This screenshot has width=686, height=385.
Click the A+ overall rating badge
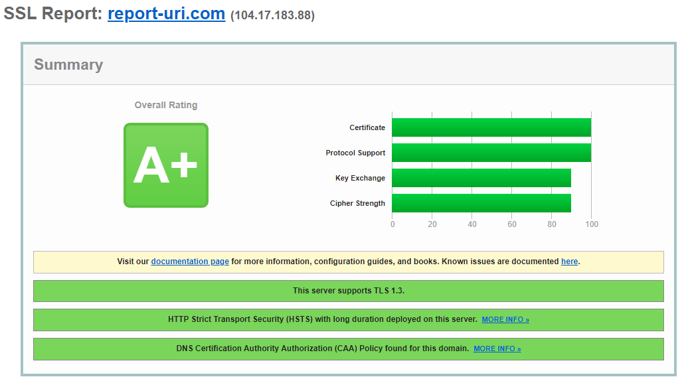[x=166, y=165]
